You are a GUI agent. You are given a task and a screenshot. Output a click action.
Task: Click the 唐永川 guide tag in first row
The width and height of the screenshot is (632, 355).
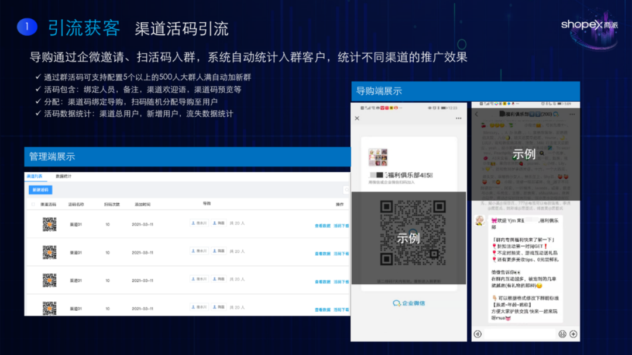click(199, 223)
